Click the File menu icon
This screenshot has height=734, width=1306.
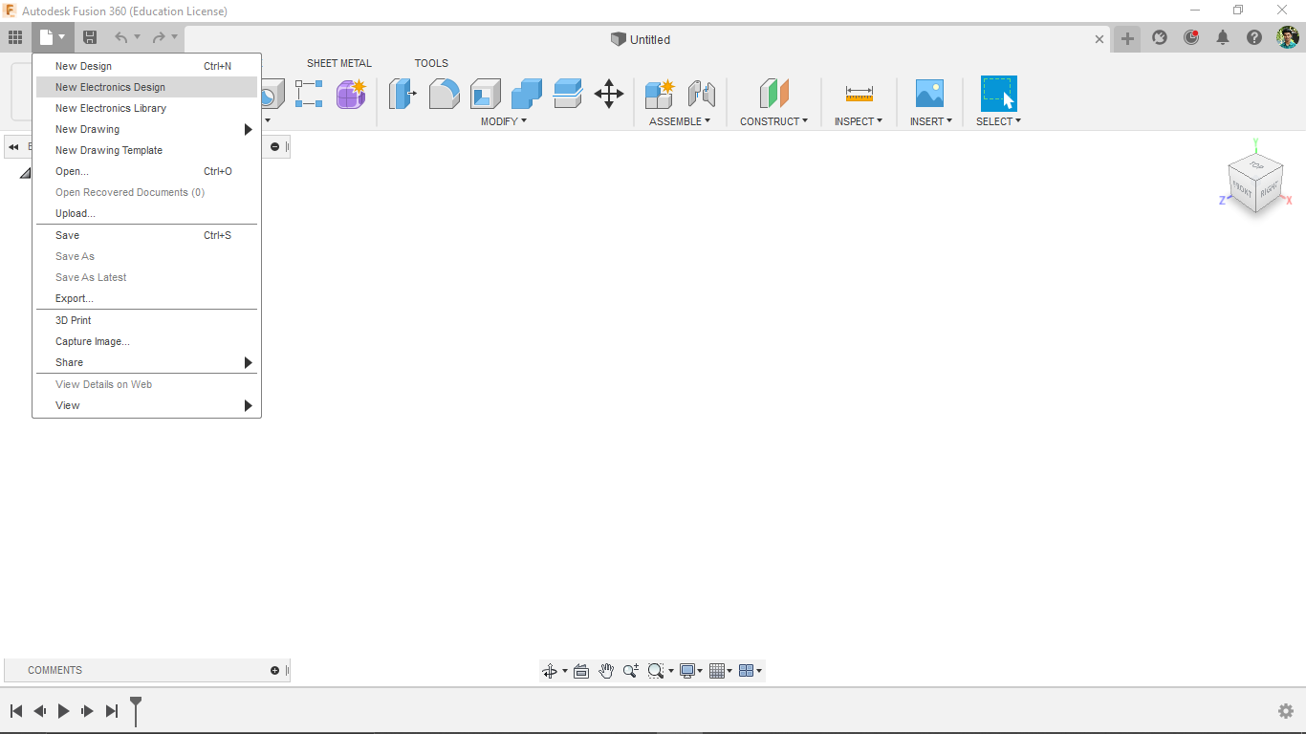point(52,38)
